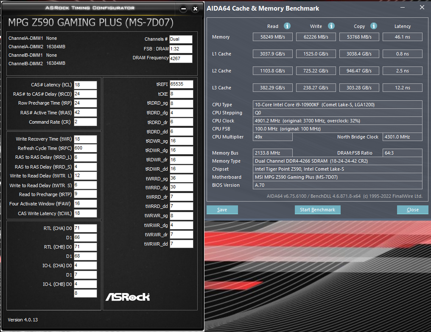Click the tREFI field showing 65535
Screen dimensions: 431x332
coord(182,84)
